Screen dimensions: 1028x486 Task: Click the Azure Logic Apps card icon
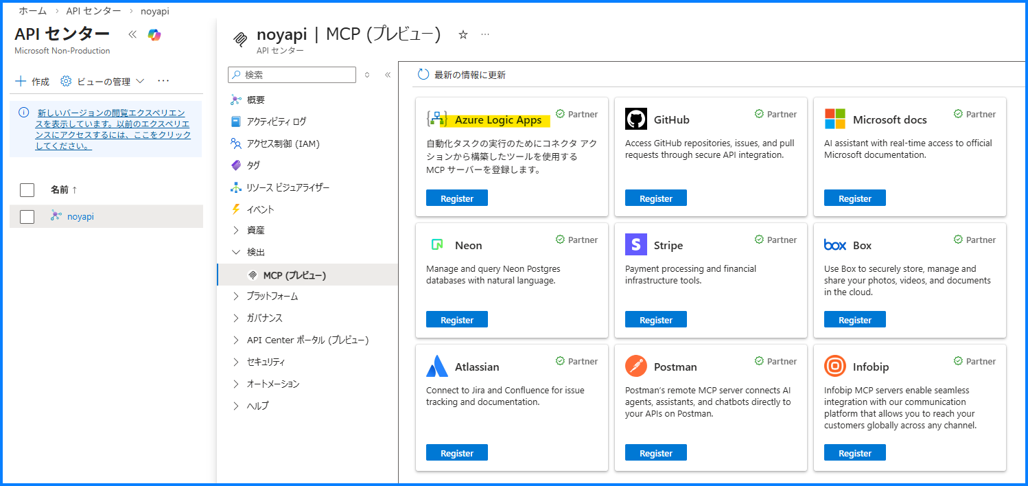(436, 119)
